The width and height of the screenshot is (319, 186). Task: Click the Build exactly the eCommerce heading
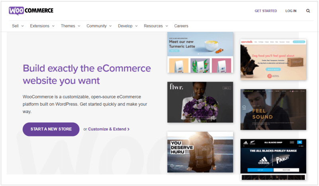click(x=87, y=74)
